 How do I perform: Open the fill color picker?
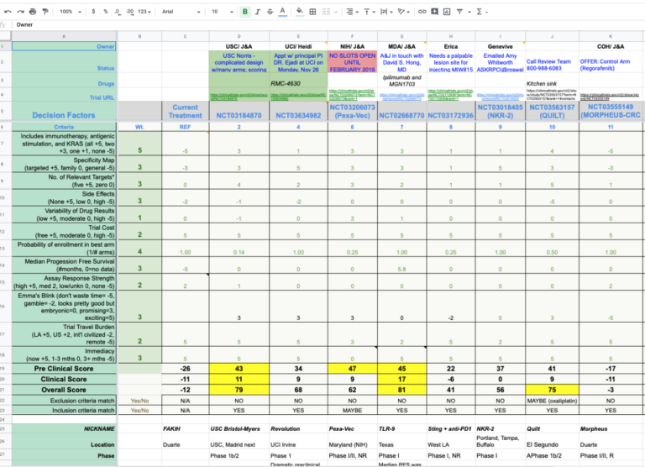click(301, 12)
